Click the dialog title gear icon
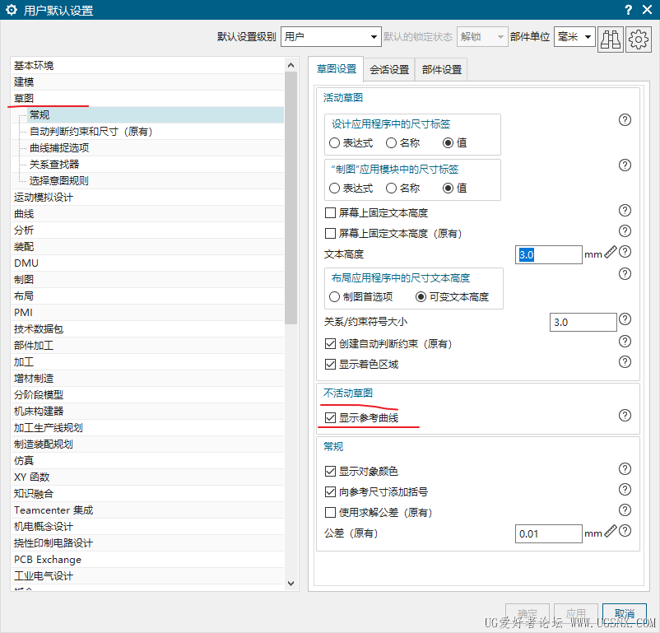 pos(12,10)
